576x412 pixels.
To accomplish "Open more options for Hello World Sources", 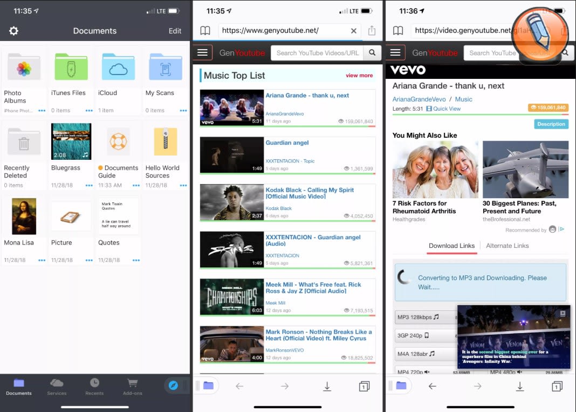I will (x=183, y=185).
